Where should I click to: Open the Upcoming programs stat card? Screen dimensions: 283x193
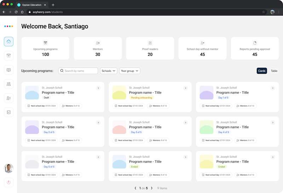pos(45,48)
